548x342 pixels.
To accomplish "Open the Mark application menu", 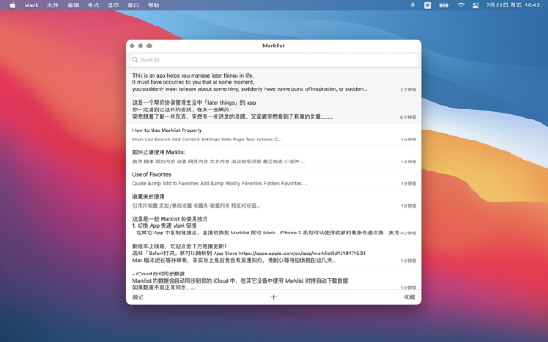I will (x=31, y=5).
